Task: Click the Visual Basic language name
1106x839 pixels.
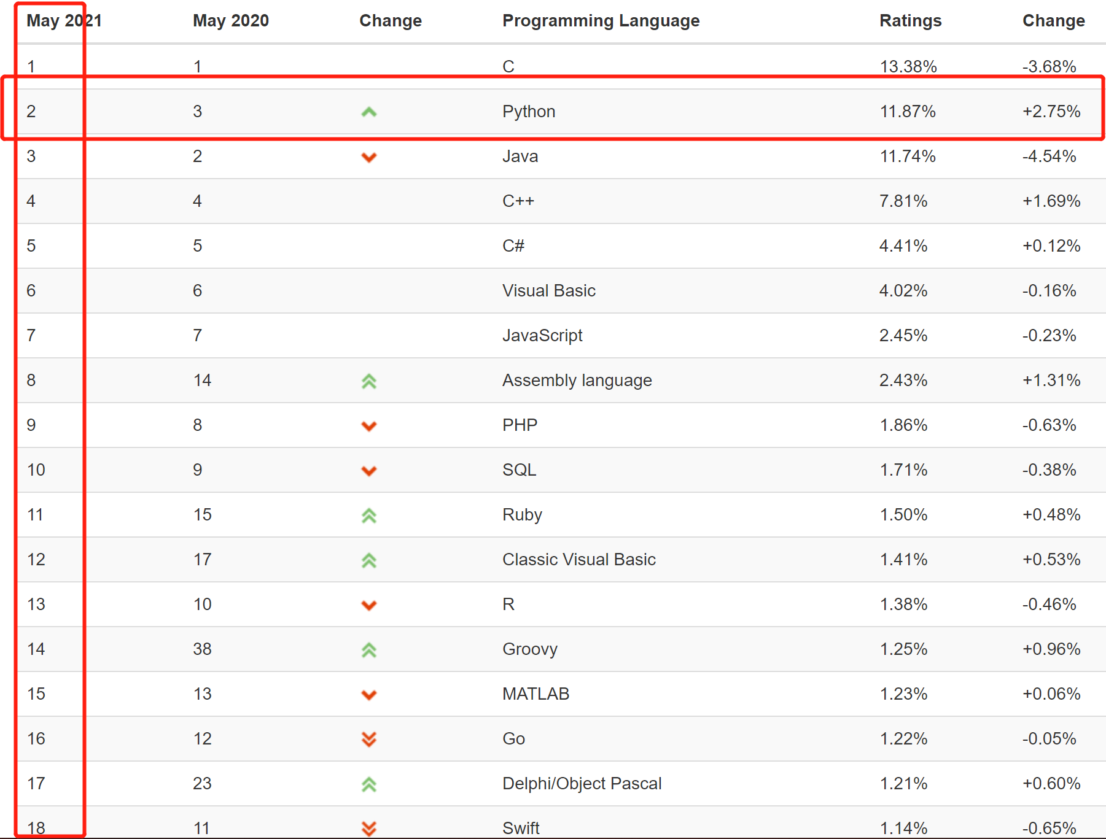Action: point(548,291)
